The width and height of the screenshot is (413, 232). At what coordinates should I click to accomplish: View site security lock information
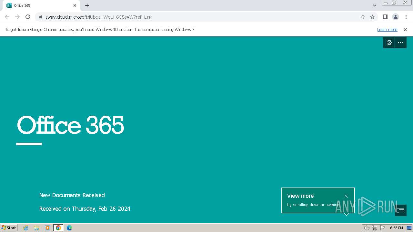point(40,17)
